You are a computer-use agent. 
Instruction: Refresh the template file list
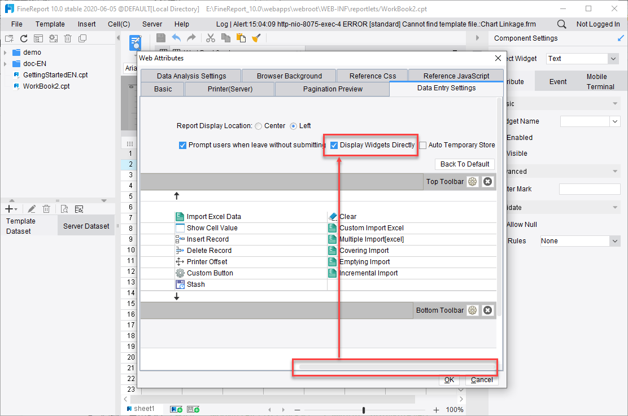pyautogui.click(x=23, y=38)
